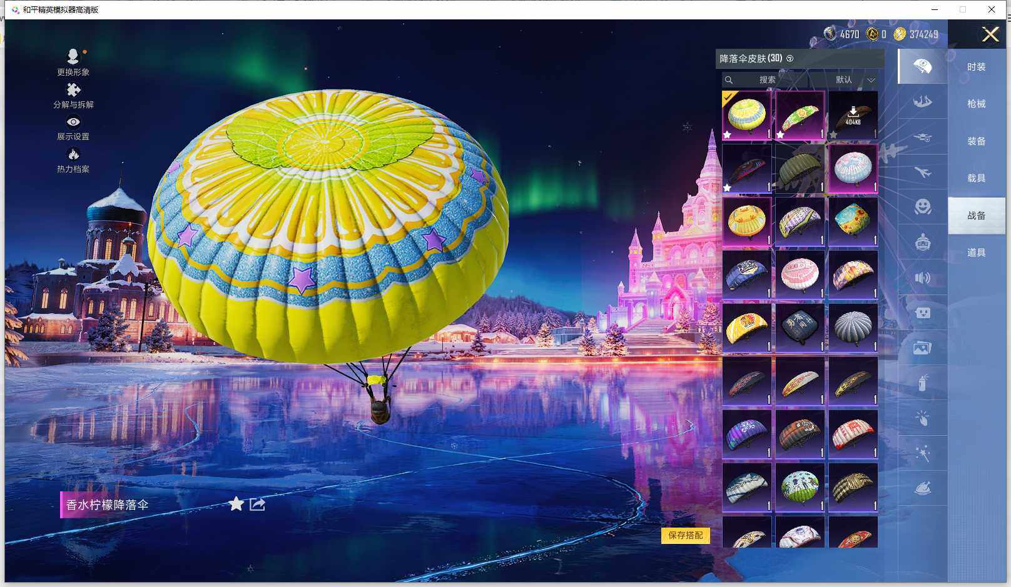Select the speaker sound category icon
1011x587 pixels.
coord(922,278)
